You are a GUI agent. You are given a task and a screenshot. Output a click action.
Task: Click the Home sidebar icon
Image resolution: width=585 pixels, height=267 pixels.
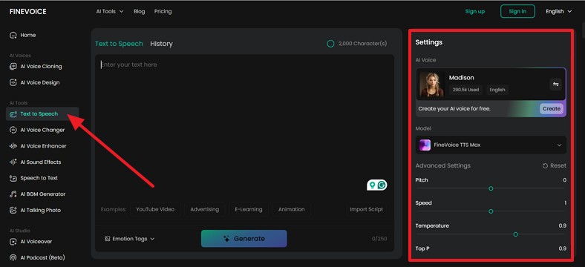pos(13,35)
